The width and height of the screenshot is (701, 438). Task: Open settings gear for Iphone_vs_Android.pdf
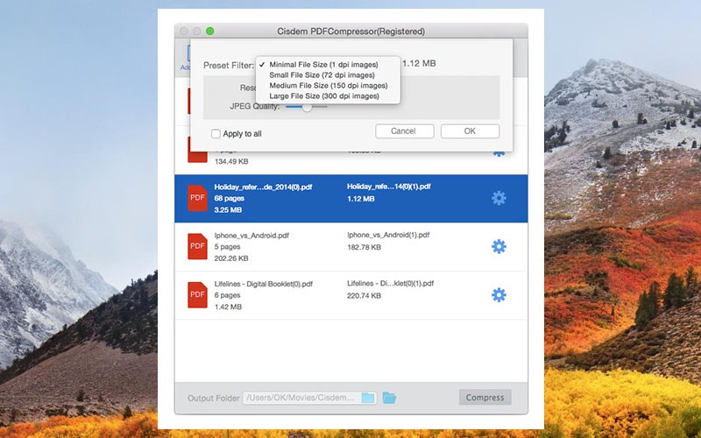click(x=499, y=246)
